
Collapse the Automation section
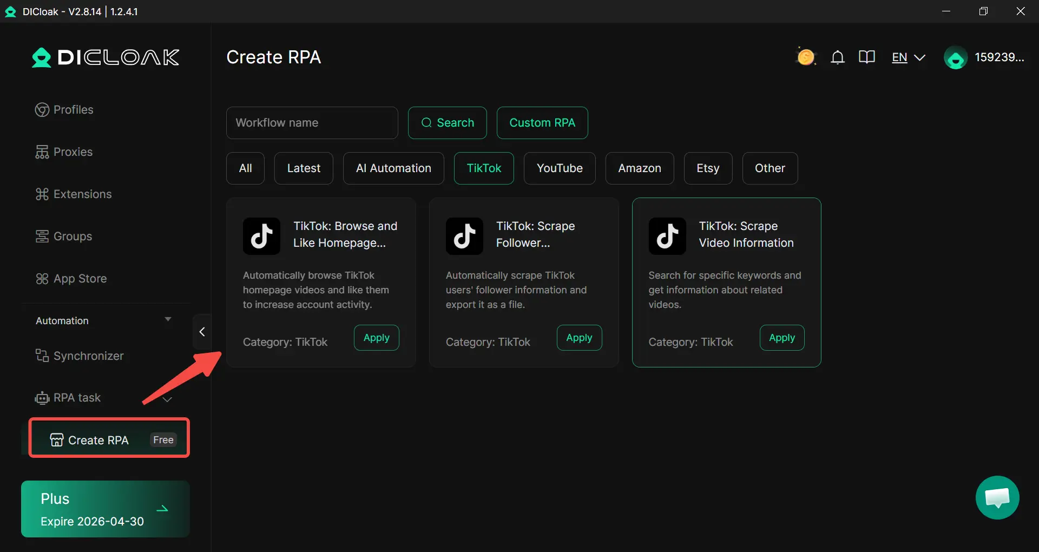pos(168,320)
